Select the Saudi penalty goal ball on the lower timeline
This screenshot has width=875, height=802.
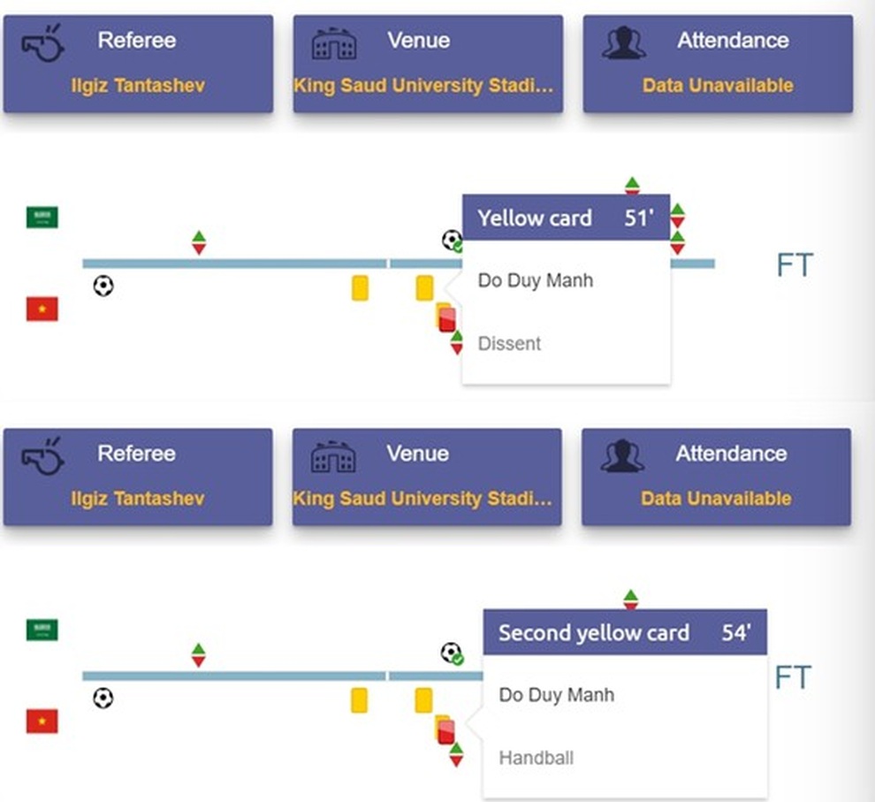(x=452, y=653)
